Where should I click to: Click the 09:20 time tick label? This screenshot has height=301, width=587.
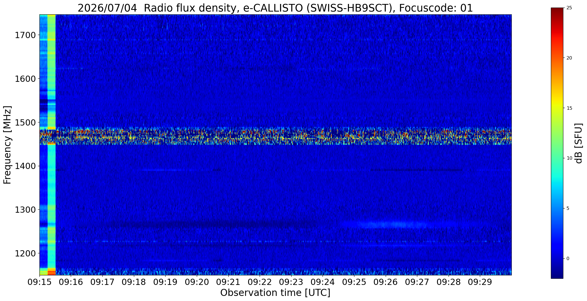pyautogui.click(x=197, y=282)
